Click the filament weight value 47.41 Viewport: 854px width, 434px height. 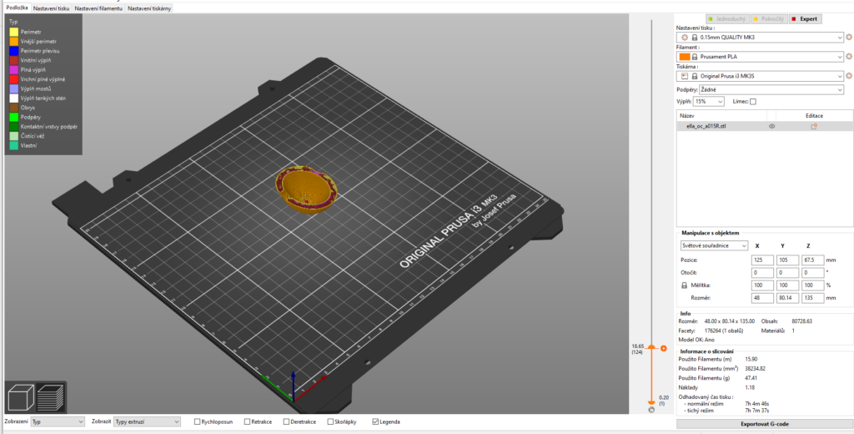[751, 378]
